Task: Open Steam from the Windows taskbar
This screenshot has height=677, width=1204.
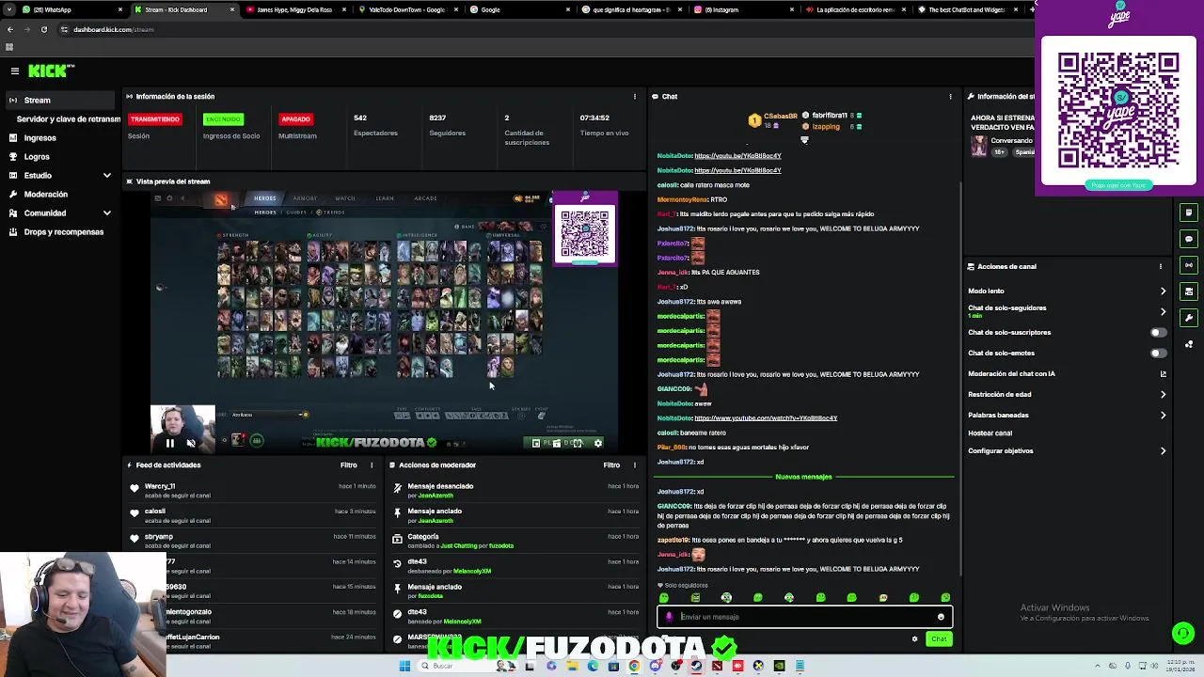Action: coord(696,666)
